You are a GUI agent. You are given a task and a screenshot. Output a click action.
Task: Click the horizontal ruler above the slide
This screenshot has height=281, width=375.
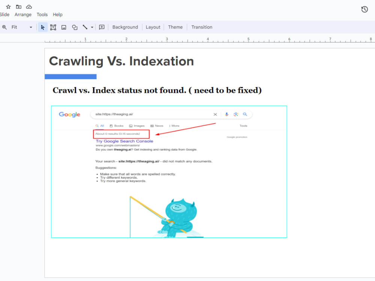point(210,39)
